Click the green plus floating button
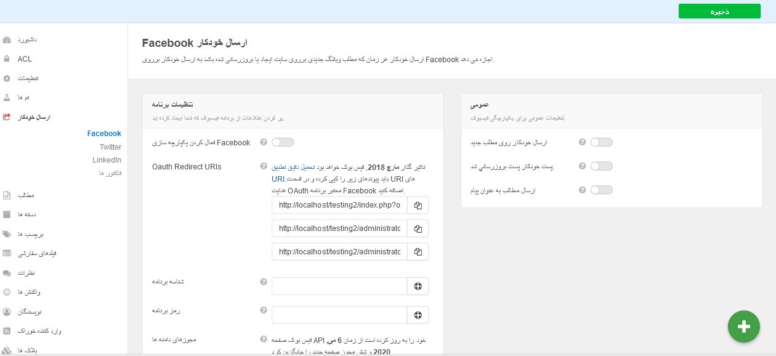 click(x=744, y=326)
